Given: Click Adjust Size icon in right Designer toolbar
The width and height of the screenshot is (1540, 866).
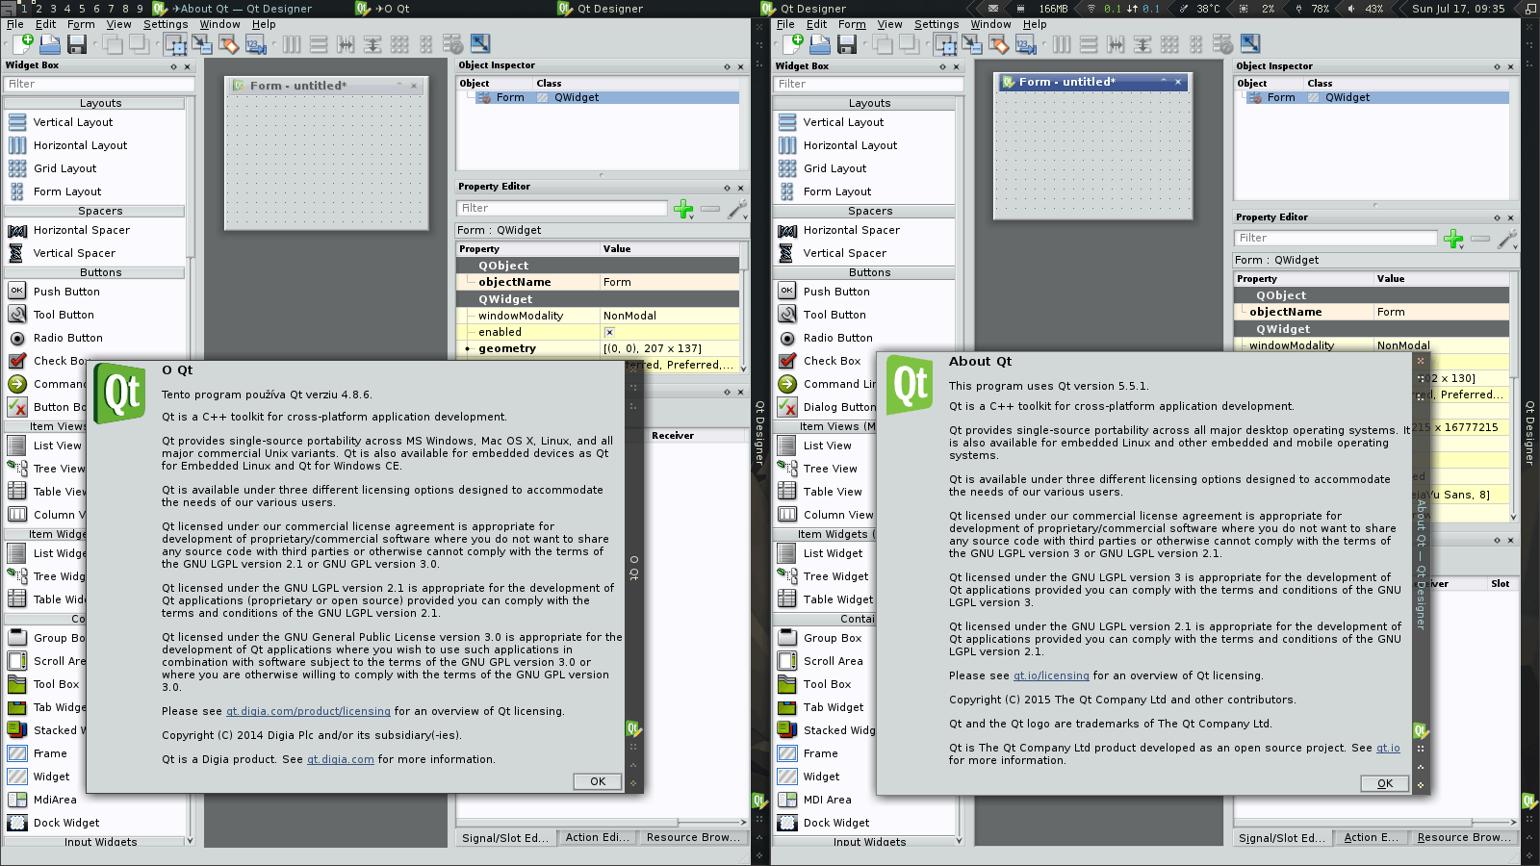Looking at the screenshot, I should point(1250,43).
